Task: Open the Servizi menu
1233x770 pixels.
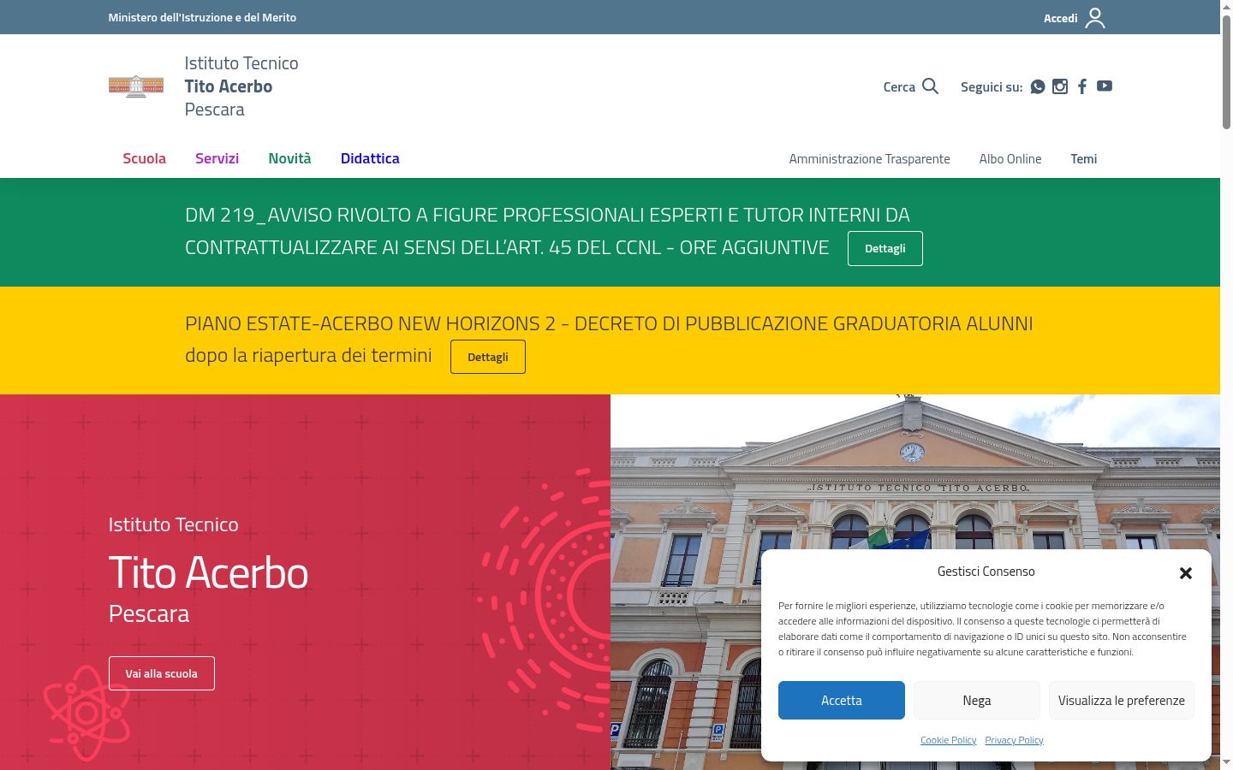Action: (217, 158)
